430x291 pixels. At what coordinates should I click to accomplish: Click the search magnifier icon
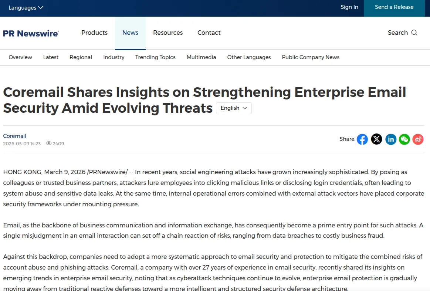414,33
